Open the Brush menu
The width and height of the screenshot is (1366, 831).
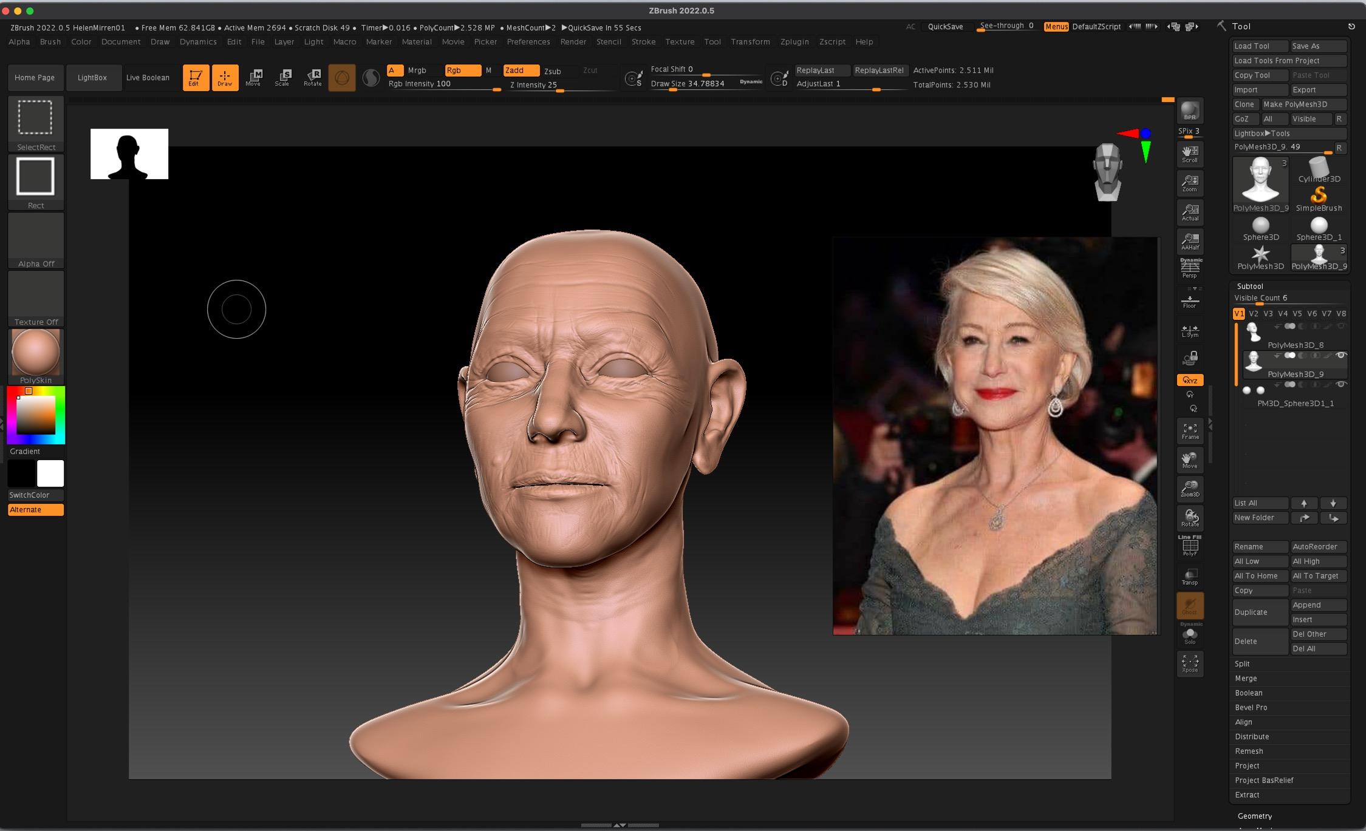click(50, 42)
